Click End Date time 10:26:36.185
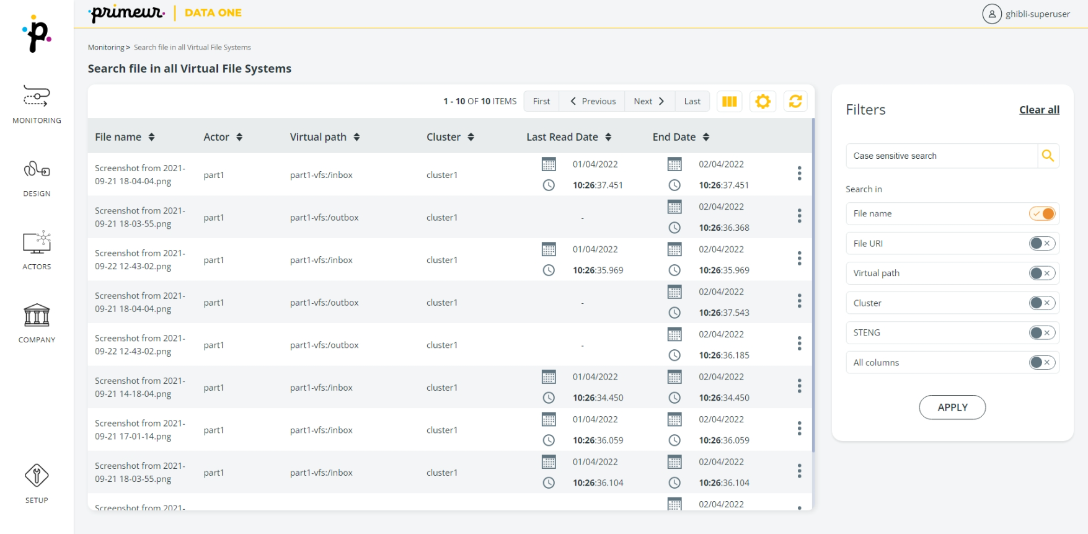This screenshot has width=1088, height=534. 724,355
